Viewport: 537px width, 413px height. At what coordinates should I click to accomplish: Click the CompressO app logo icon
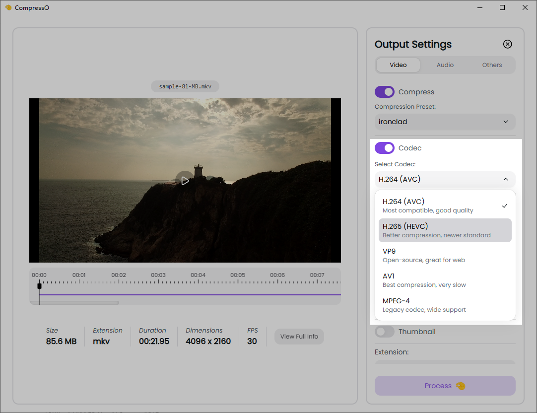(8, 7)
